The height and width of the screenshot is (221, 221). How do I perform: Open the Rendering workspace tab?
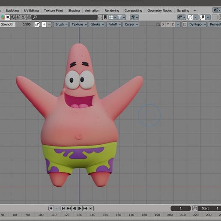pos(112,11)
